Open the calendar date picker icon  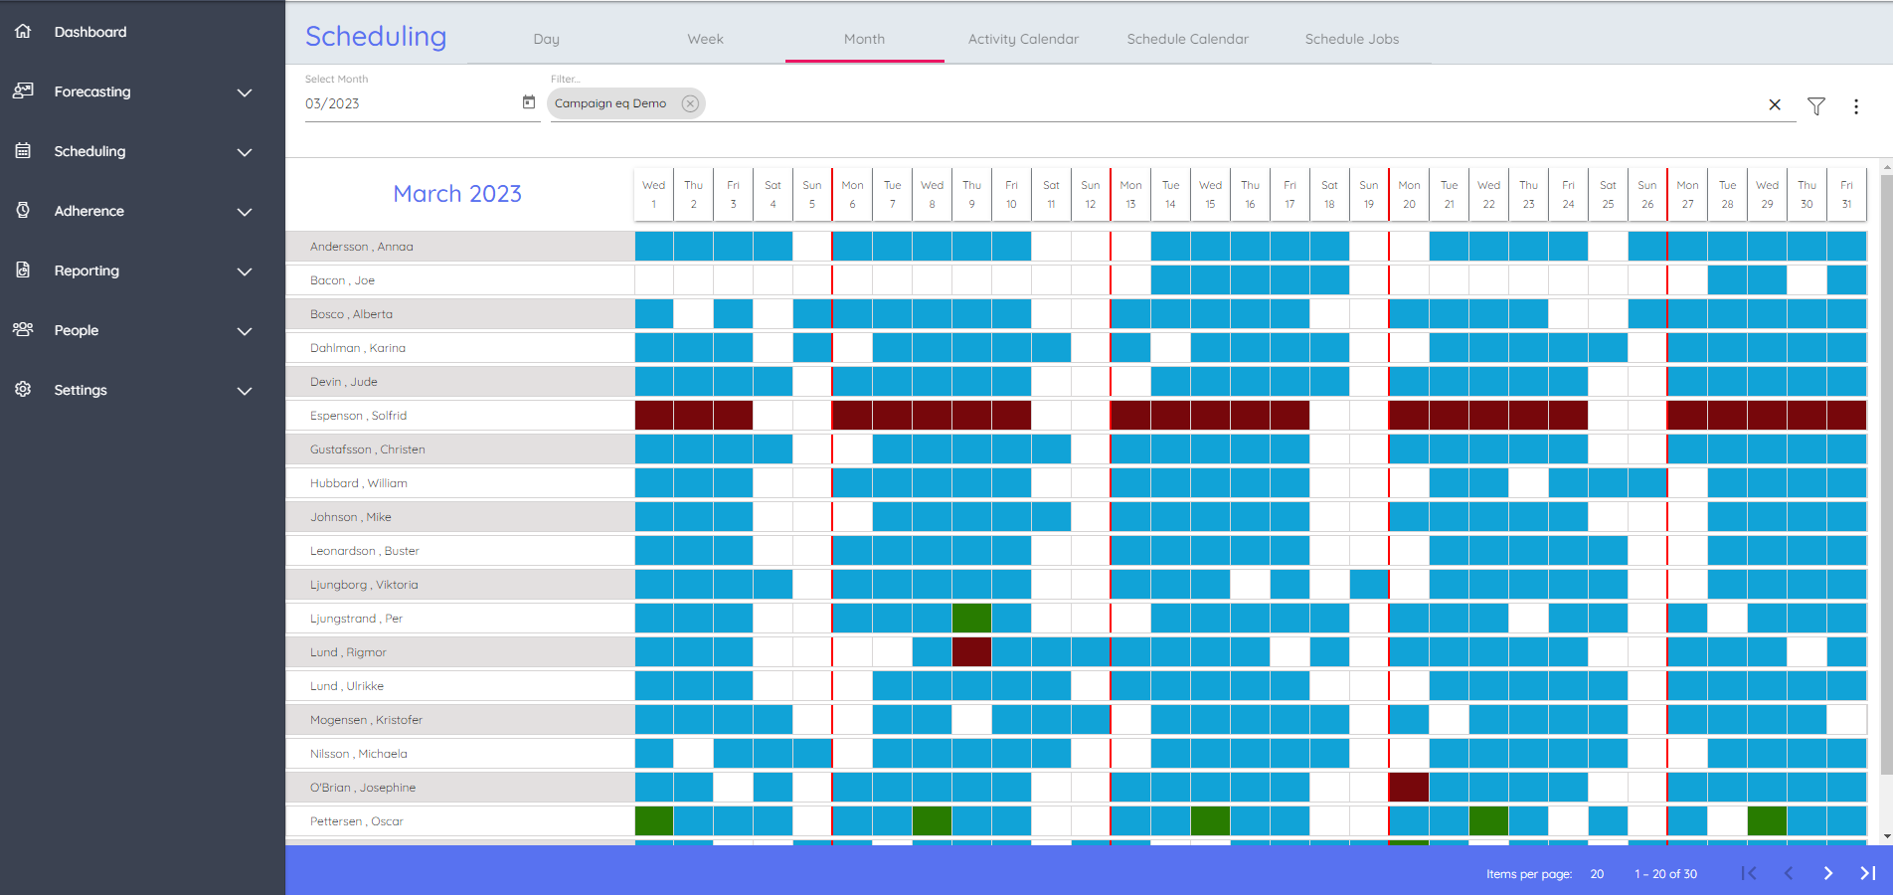point(529,102)
